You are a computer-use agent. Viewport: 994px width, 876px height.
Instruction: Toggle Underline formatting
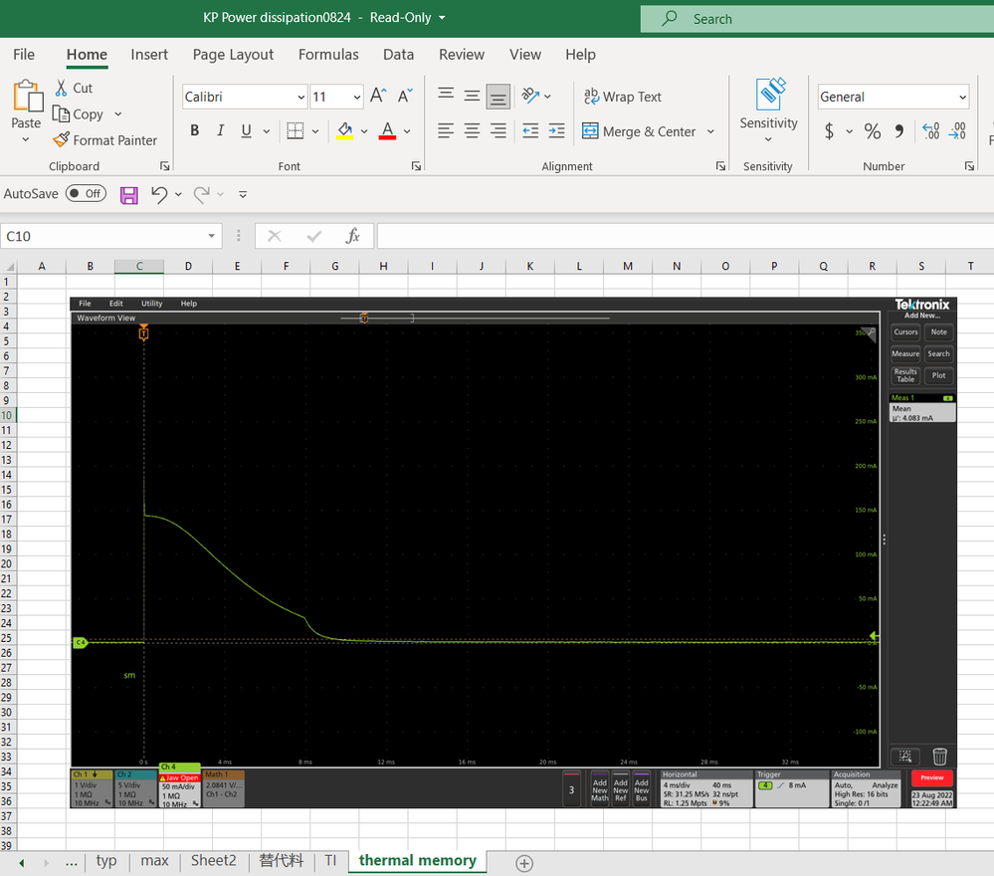pyautogui.click(x=247, y=130)
